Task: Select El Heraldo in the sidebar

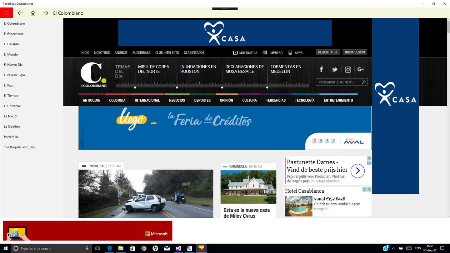Action: (x=11, y=44)
